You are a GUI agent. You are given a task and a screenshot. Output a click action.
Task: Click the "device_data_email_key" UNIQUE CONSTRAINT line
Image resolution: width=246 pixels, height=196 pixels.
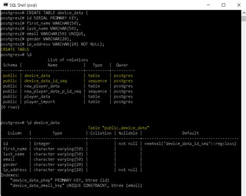(x=76, y=186)
